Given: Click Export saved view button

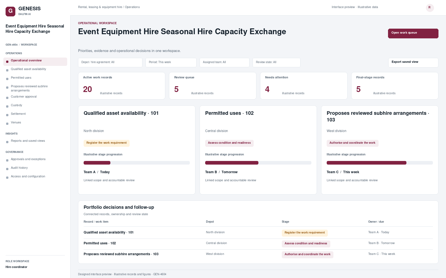Looking at the screenshot, I should click(413, 63).
